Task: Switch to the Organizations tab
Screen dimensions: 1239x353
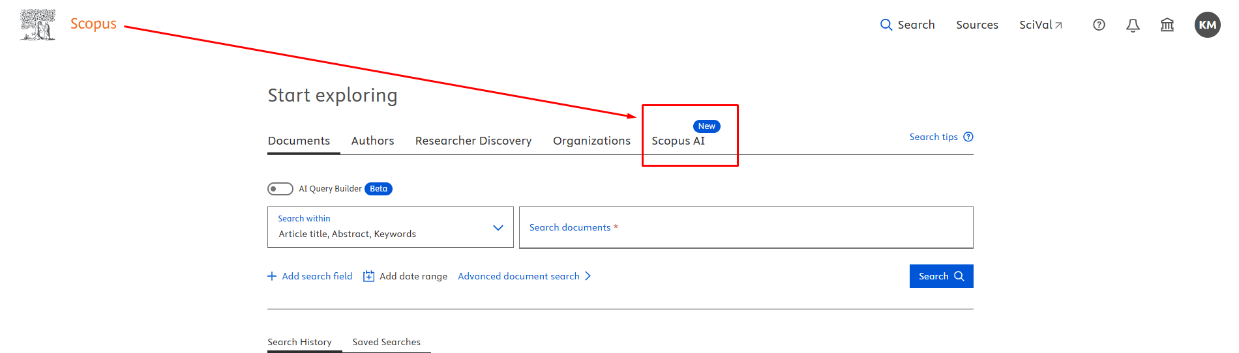Action: pyautogui.click(x=591, y=141)
